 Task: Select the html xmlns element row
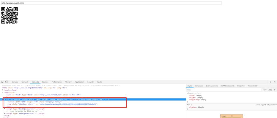point(93,88)
